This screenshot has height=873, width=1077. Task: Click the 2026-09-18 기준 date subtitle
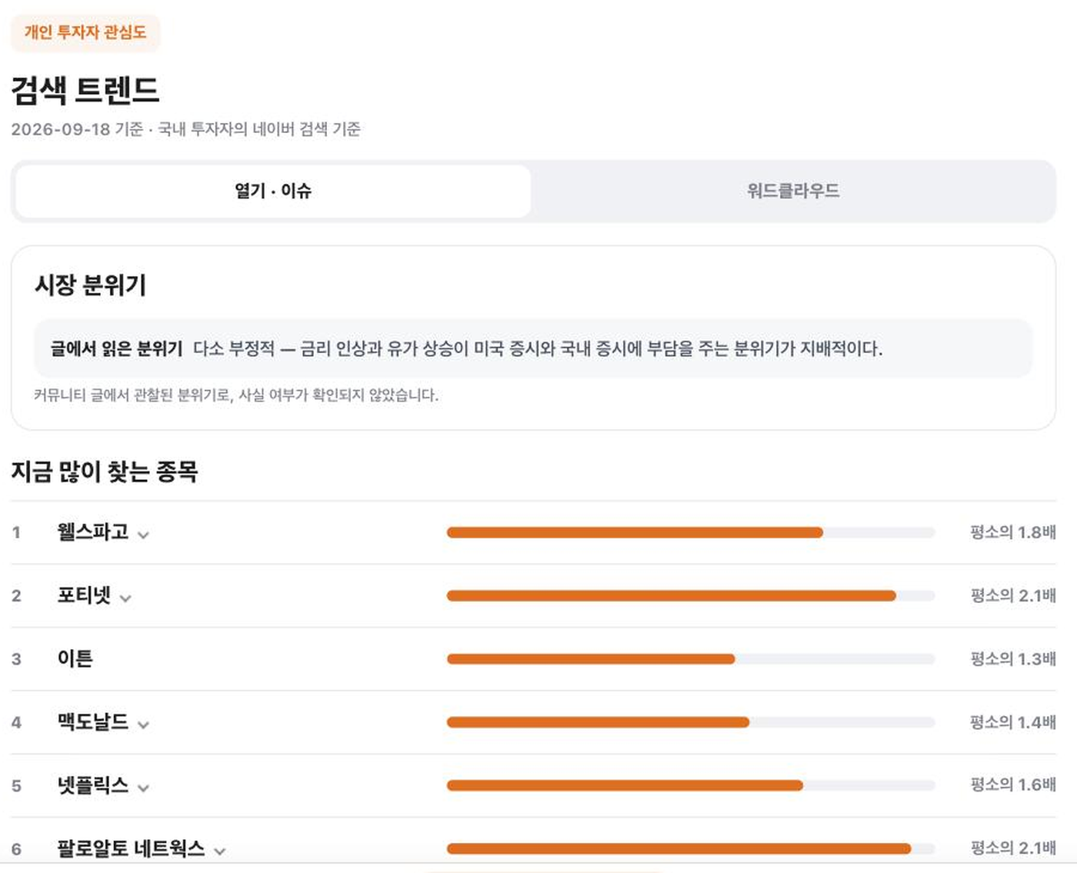pyautogui.click(x=186, y=129)
